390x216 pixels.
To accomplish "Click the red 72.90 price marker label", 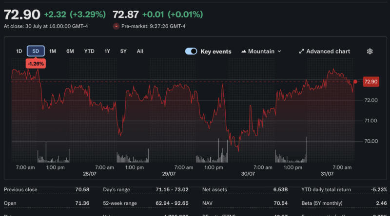I will pyautogui.click(x=371, y=82).
